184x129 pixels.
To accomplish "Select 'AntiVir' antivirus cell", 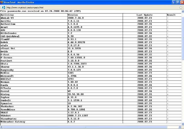I will 34,21.
